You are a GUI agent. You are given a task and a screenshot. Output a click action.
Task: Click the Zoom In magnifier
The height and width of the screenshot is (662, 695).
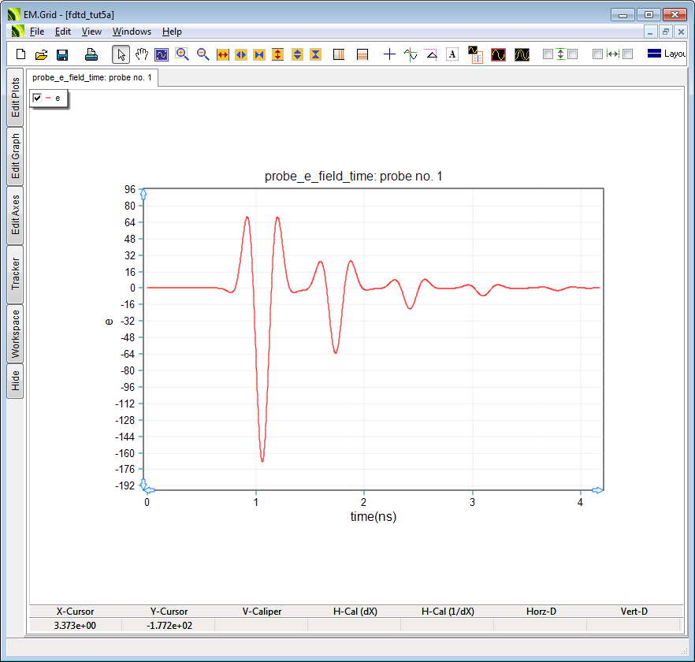pyautogui.click(x=182, y=54)
